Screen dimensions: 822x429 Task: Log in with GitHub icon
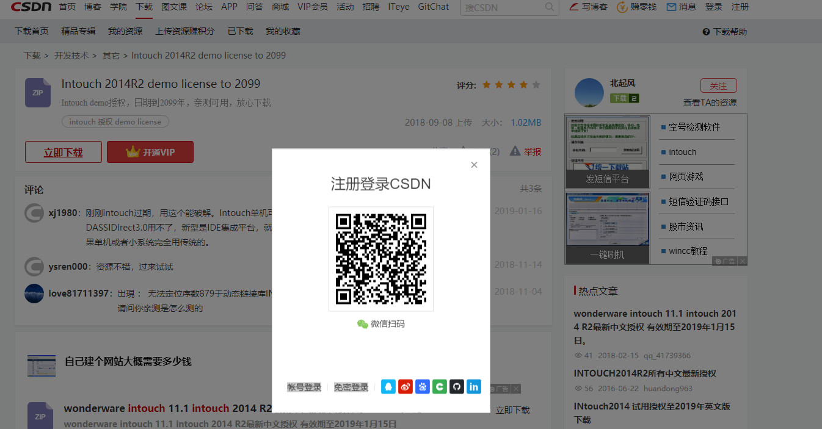[457, 387]
